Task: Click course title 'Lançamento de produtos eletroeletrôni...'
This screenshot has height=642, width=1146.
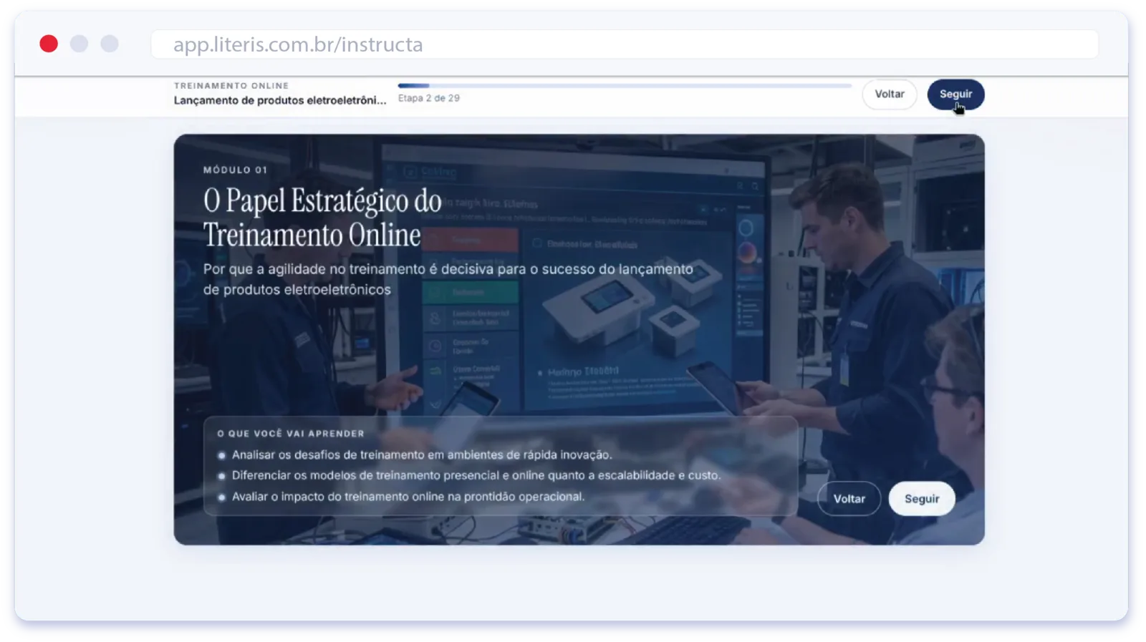Action: click(280, 100)
